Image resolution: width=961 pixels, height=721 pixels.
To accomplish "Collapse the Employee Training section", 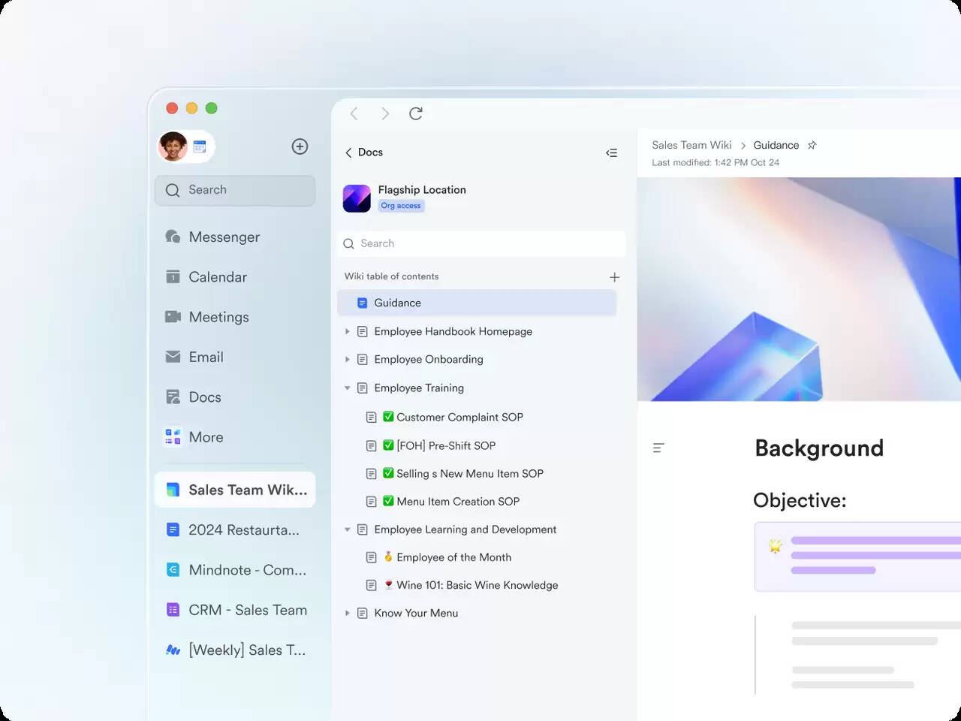I will coord(347,388).
